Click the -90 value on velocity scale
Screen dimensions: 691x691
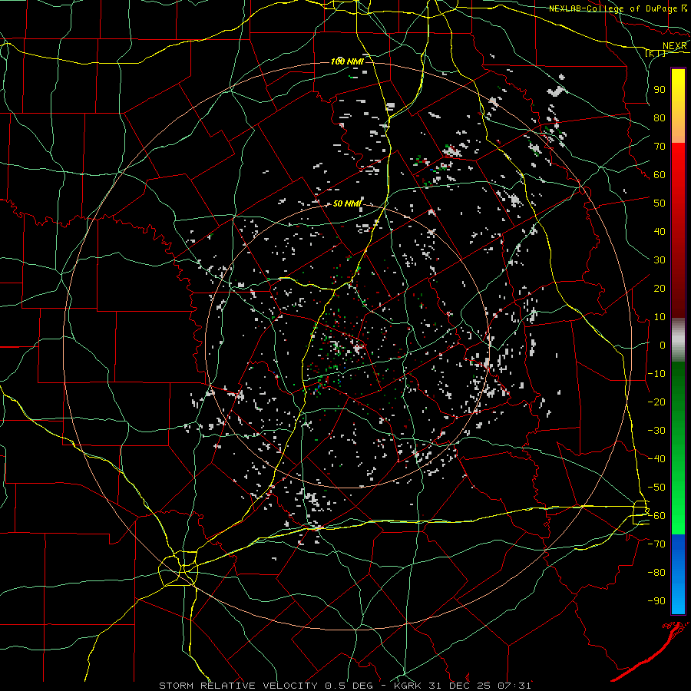(x=656, y=601)
